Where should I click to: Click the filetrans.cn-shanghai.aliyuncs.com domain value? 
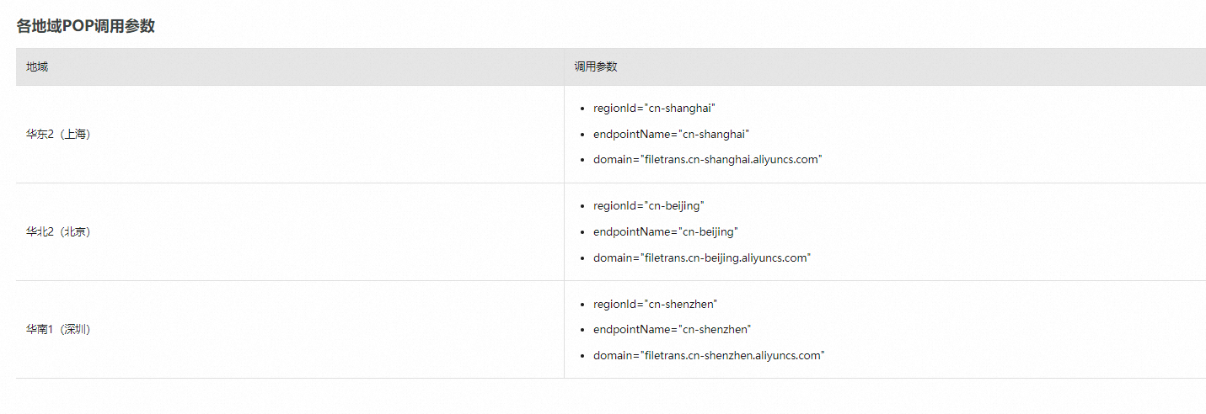point(731,160)
